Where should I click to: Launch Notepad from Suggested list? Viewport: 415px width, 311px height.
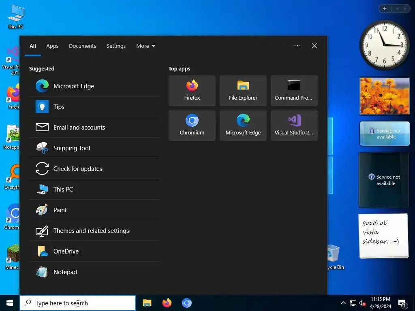pyautogui.click(x=94, y=272)
